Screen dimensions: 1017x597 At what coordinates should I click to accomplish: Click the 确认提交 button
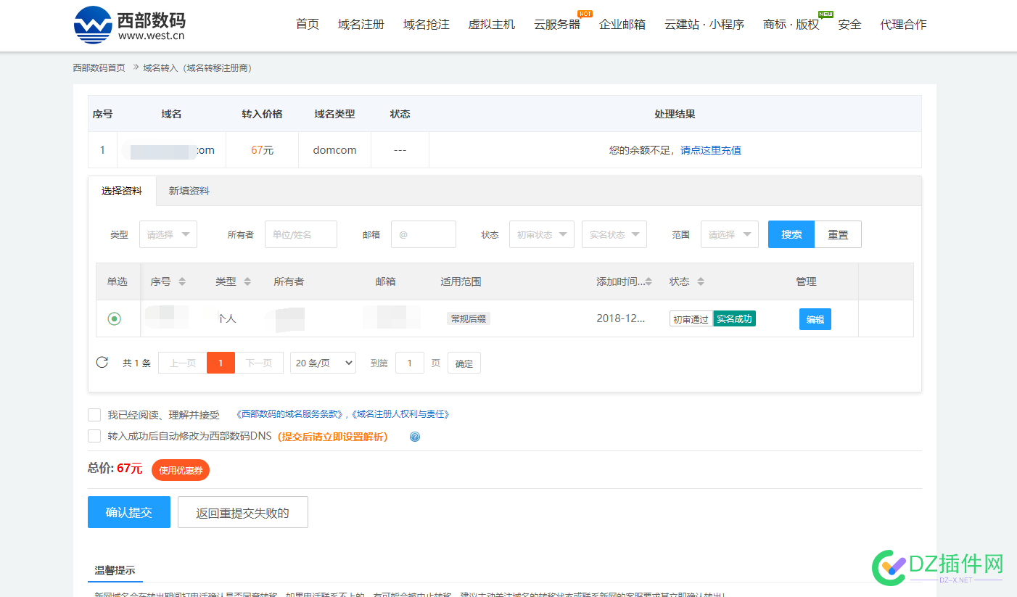click(129, 512)
